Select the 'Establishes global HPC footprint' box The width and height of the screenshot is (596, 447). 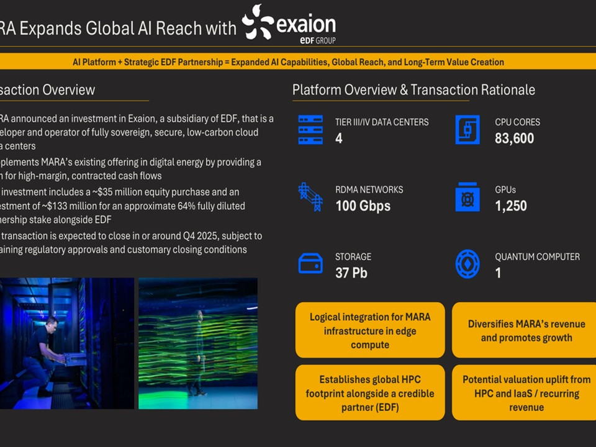click(370, 392)
